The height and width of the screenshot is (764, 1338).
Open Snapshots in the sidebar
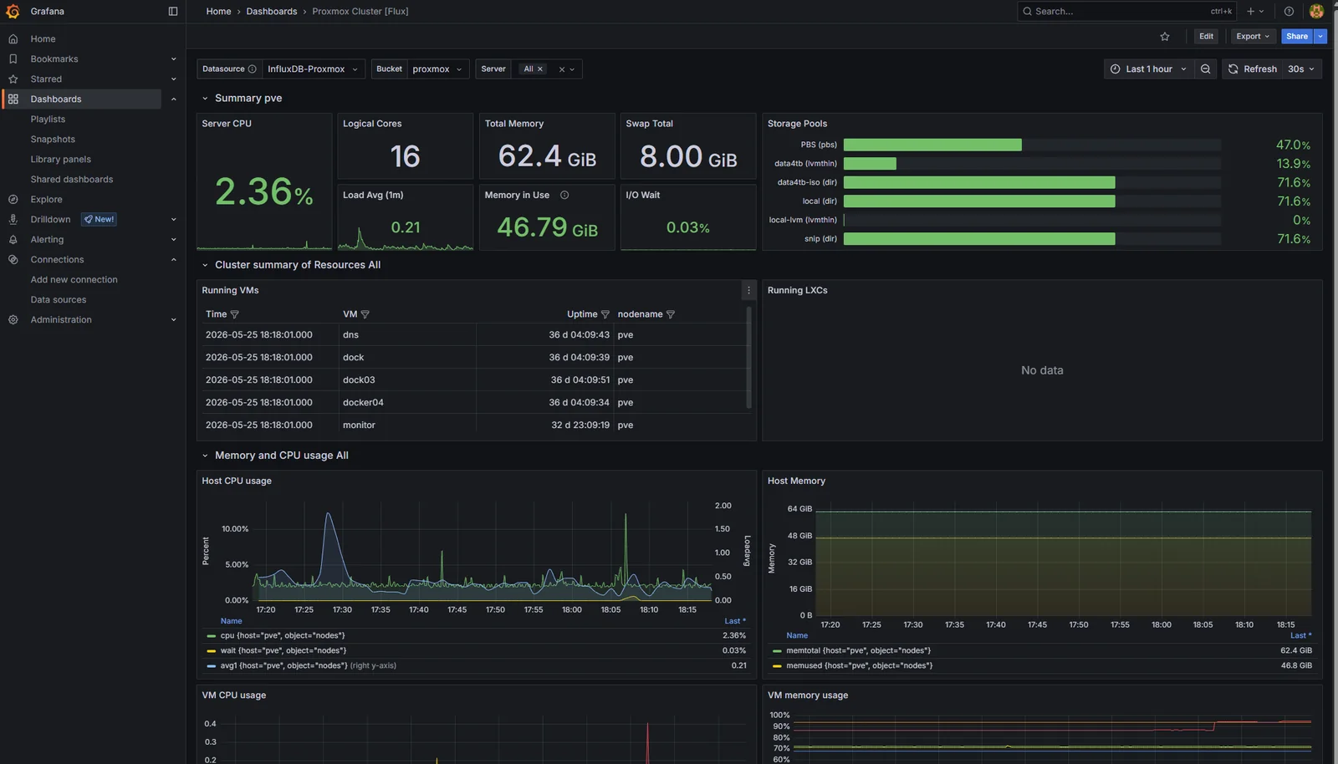(53, 140)
